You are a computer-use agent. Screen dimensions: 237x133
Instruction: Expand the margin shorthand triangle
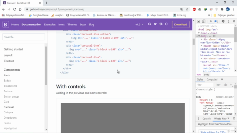(209, 100)
